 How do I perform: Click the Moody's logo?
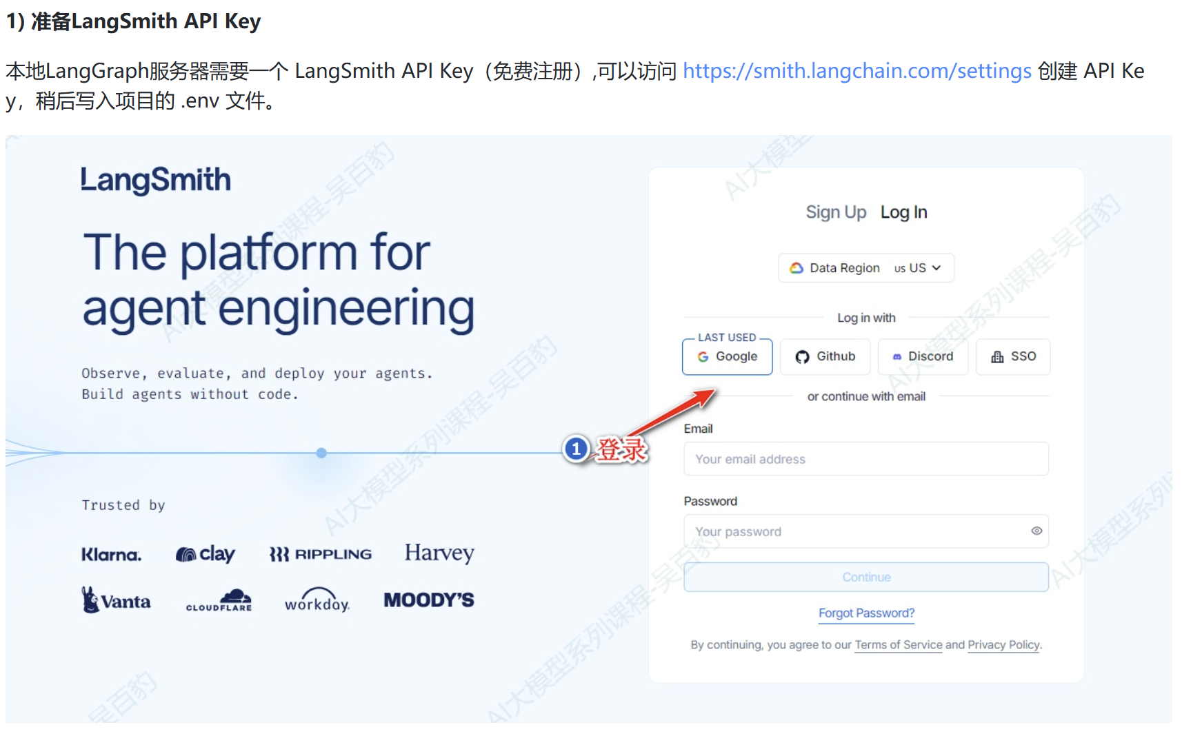pos(429,600)
